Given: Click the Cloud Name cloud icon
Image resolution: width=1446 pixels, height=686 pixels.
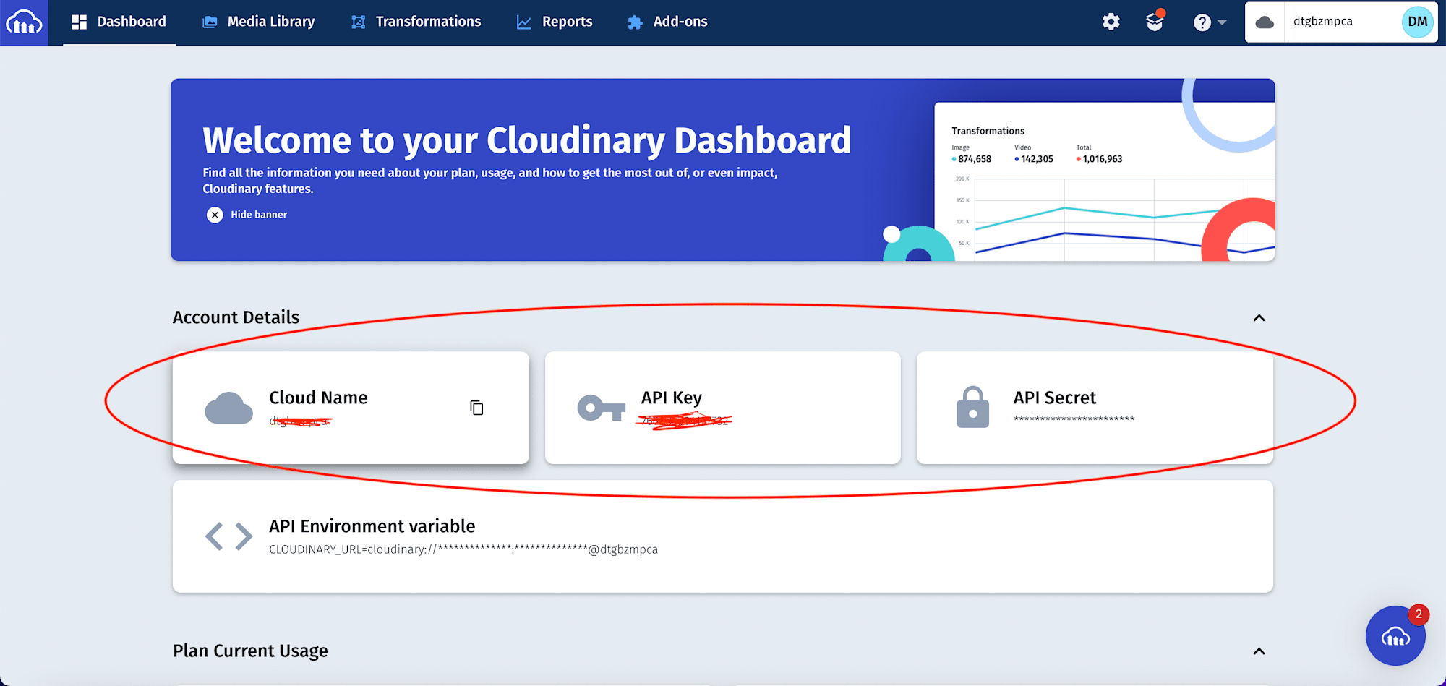Looking at the screenshot, I should point(229,408).
